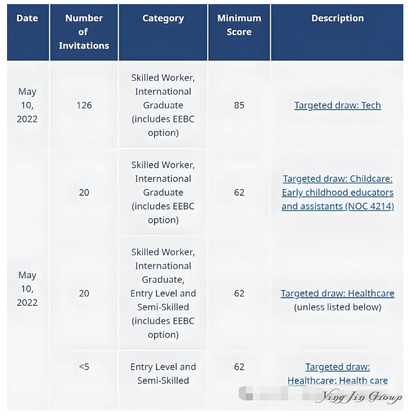Screen dimensions: 408x415
Task: Click the '(unless listed below)' text
Action: [337, 307]
